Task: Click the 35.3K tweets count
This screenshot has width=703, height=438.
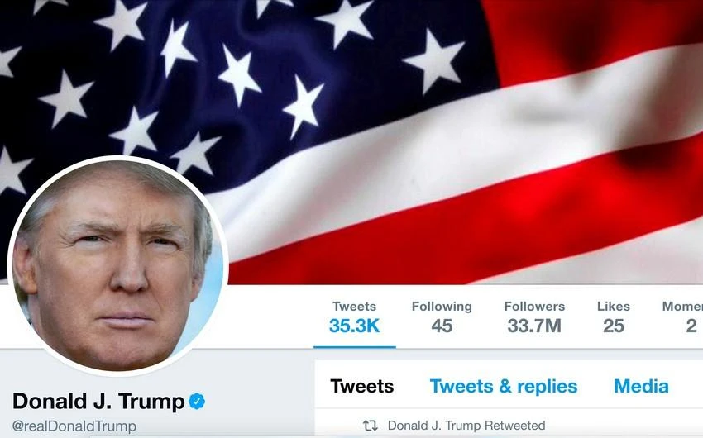Action: (x=354, y=326)
